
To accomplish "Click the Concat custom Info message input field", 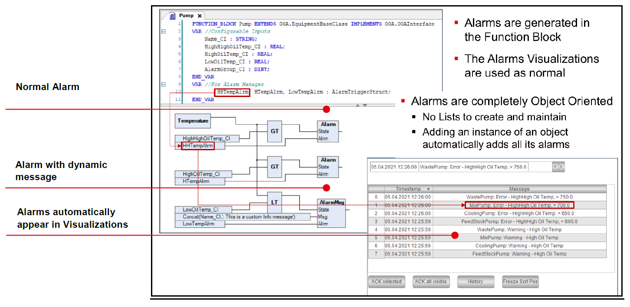I will [243, 217].
